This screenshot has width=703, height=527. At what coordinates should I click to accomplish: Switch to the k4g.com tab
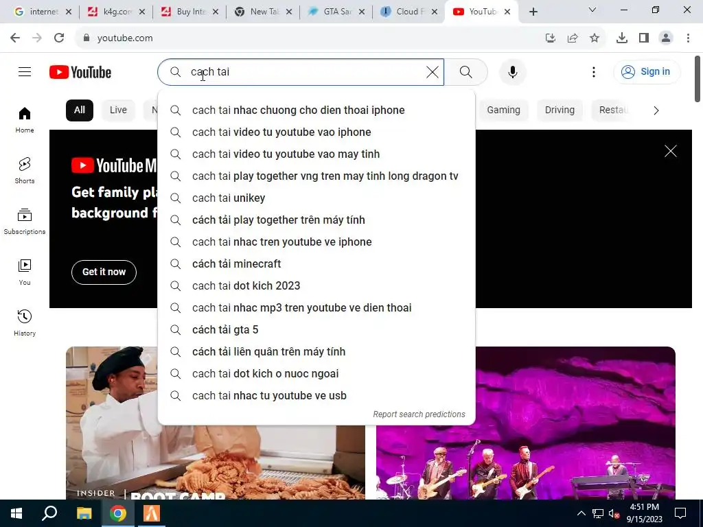point(116,12)
